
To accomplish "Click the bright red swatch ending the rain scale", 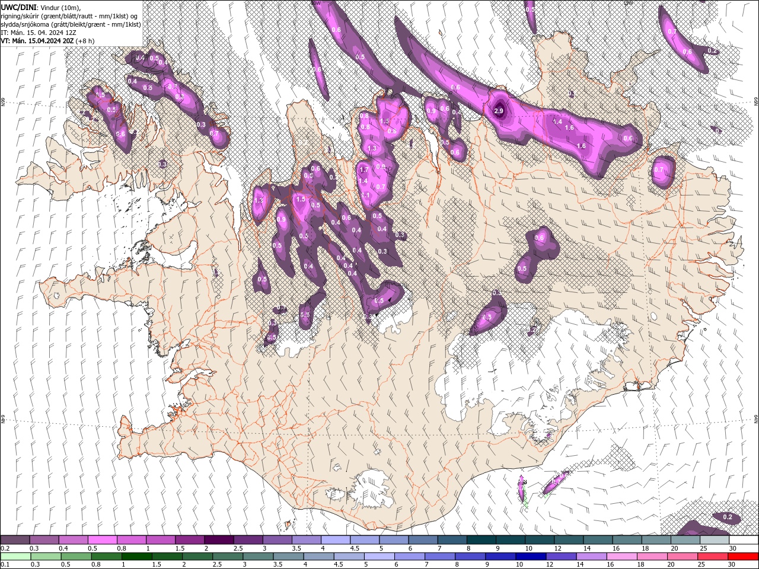I will pos(743,557).
